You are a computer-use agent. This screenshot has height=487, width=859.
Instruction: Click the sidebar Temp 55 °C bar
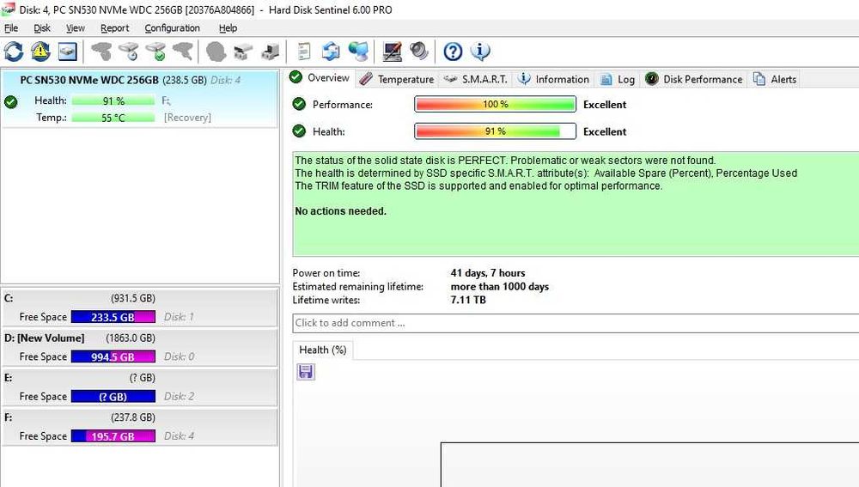113,118
